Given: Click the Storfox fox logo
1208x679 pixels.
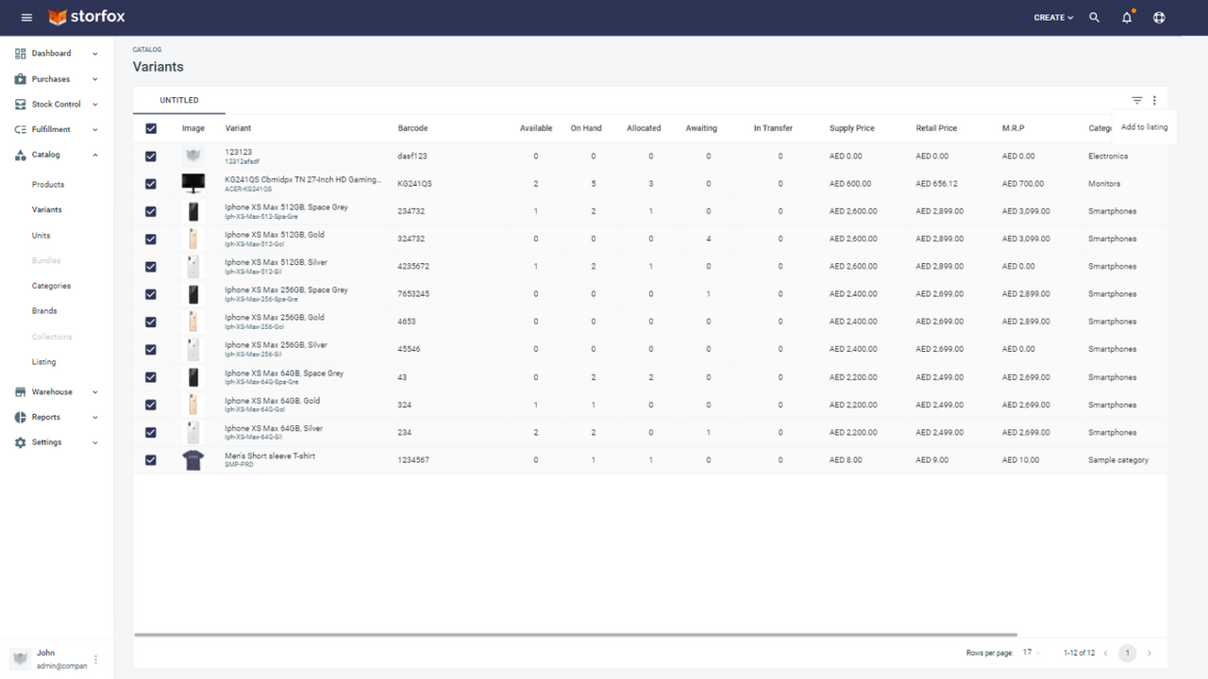Looking at the screenshot, I should [58, 17].
